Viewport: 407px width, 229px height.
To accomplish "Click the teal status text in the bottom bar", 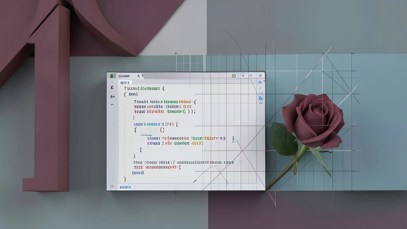I will [x=125, y=187].
